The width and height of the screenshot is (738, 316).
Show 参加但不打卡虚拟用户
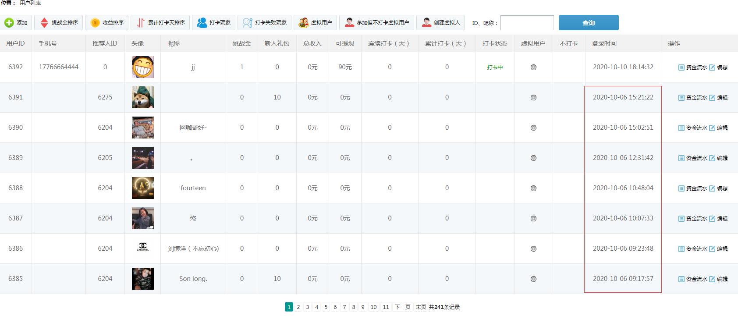[376, 23]
